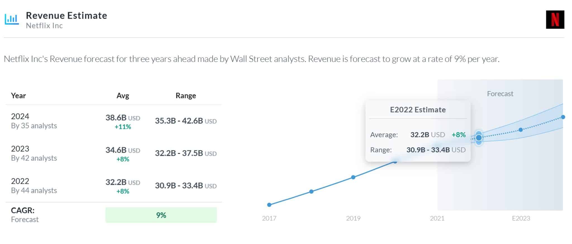This screenshot has height=244, width=572.
Task: Click the 38.6B average value for 2024
Action: [x=116, y=118]
